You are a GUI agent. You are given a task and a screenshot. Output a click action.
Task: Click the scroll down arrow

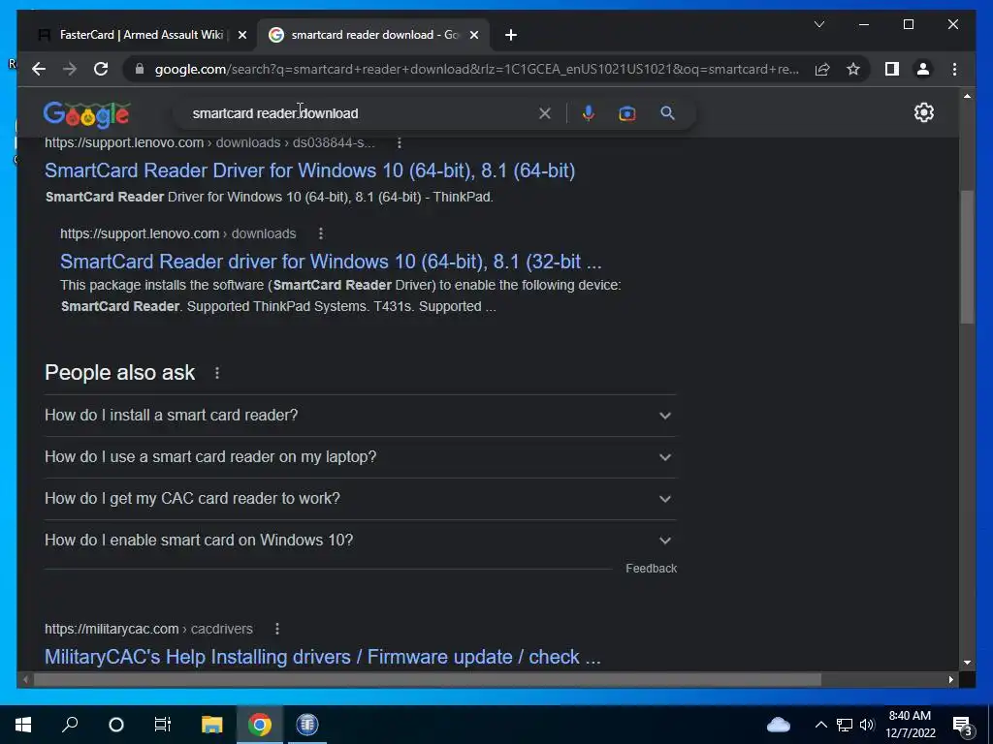(967, 663)
